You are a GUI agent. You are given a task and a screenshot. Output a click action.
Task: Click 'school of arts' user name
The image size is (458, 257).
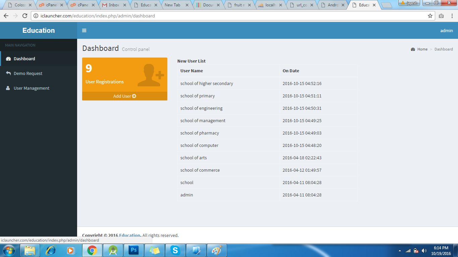click(193, 158)
